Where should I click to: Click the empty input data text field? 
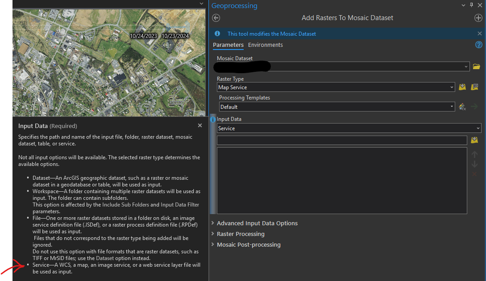339,140
